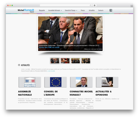Expand the Assemblée Nationale dropdown menu
The image size is (139, 118).
(x=55, y=10)
